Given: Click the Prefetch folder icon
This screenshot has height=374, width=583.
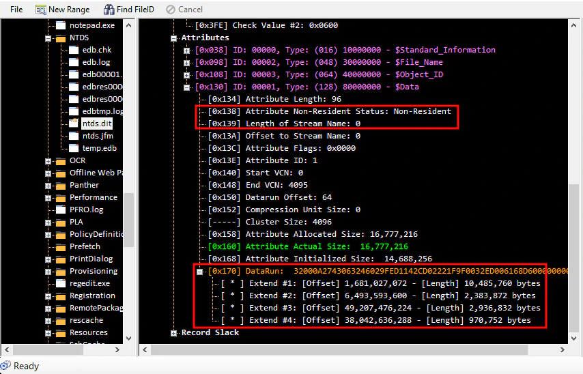Looking at the screenshot, I should 61,246.
